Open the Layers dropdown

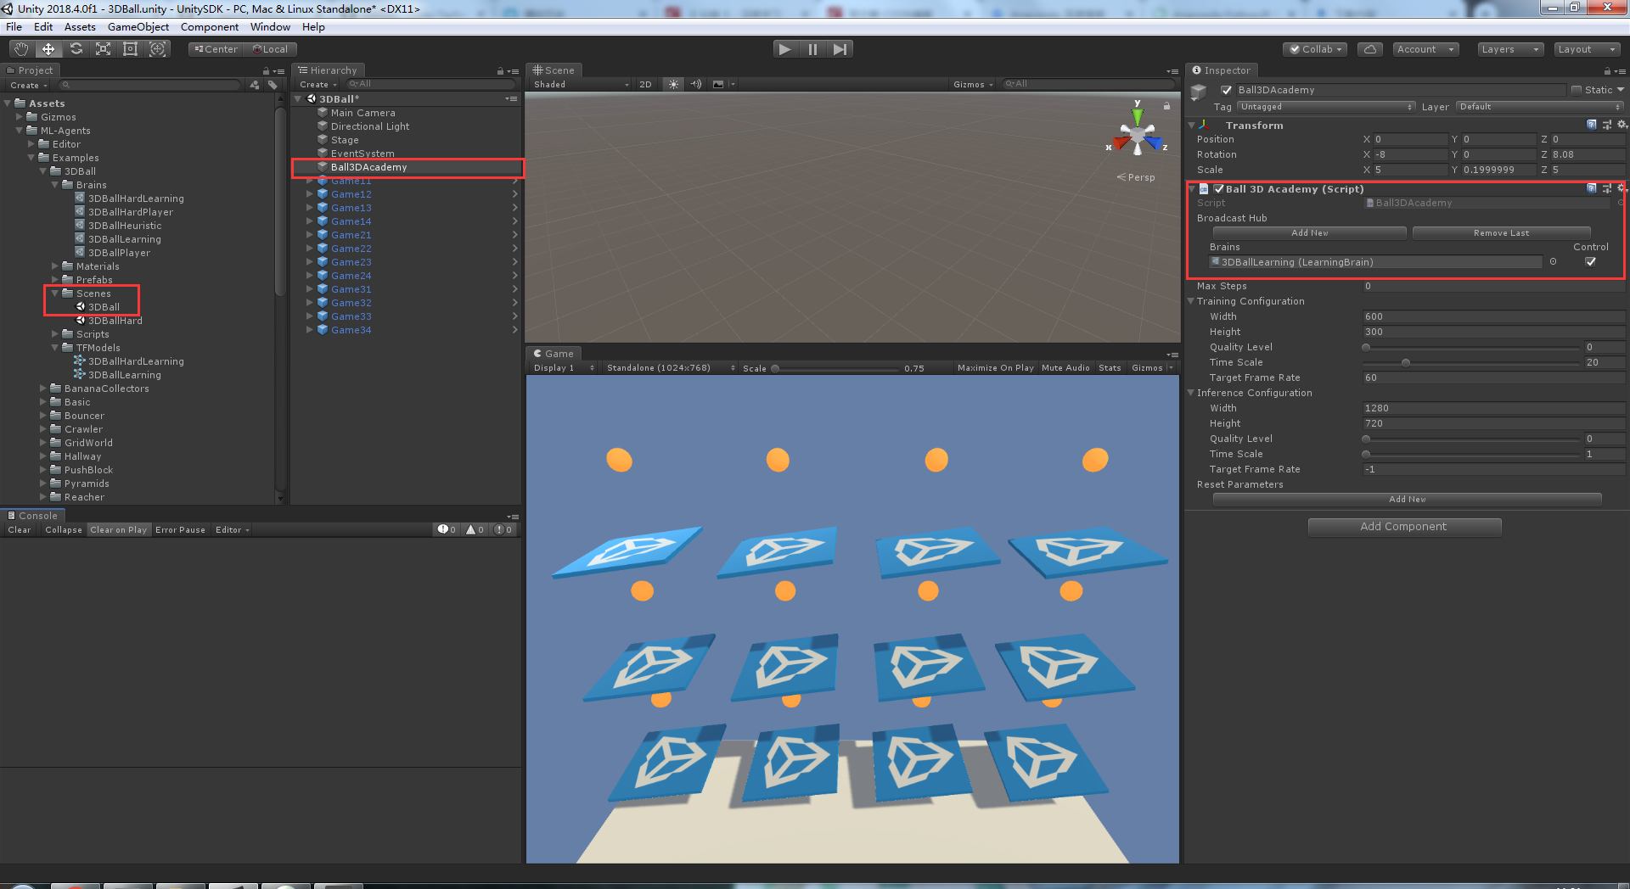[1509, 48]
